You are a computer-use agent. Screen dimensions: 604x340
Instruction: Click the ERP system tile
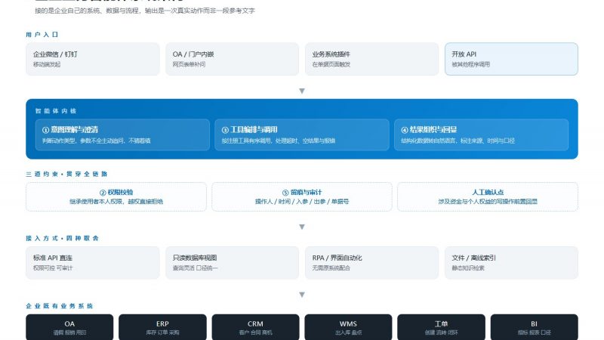pyautogui.click(x=162, y=327)
